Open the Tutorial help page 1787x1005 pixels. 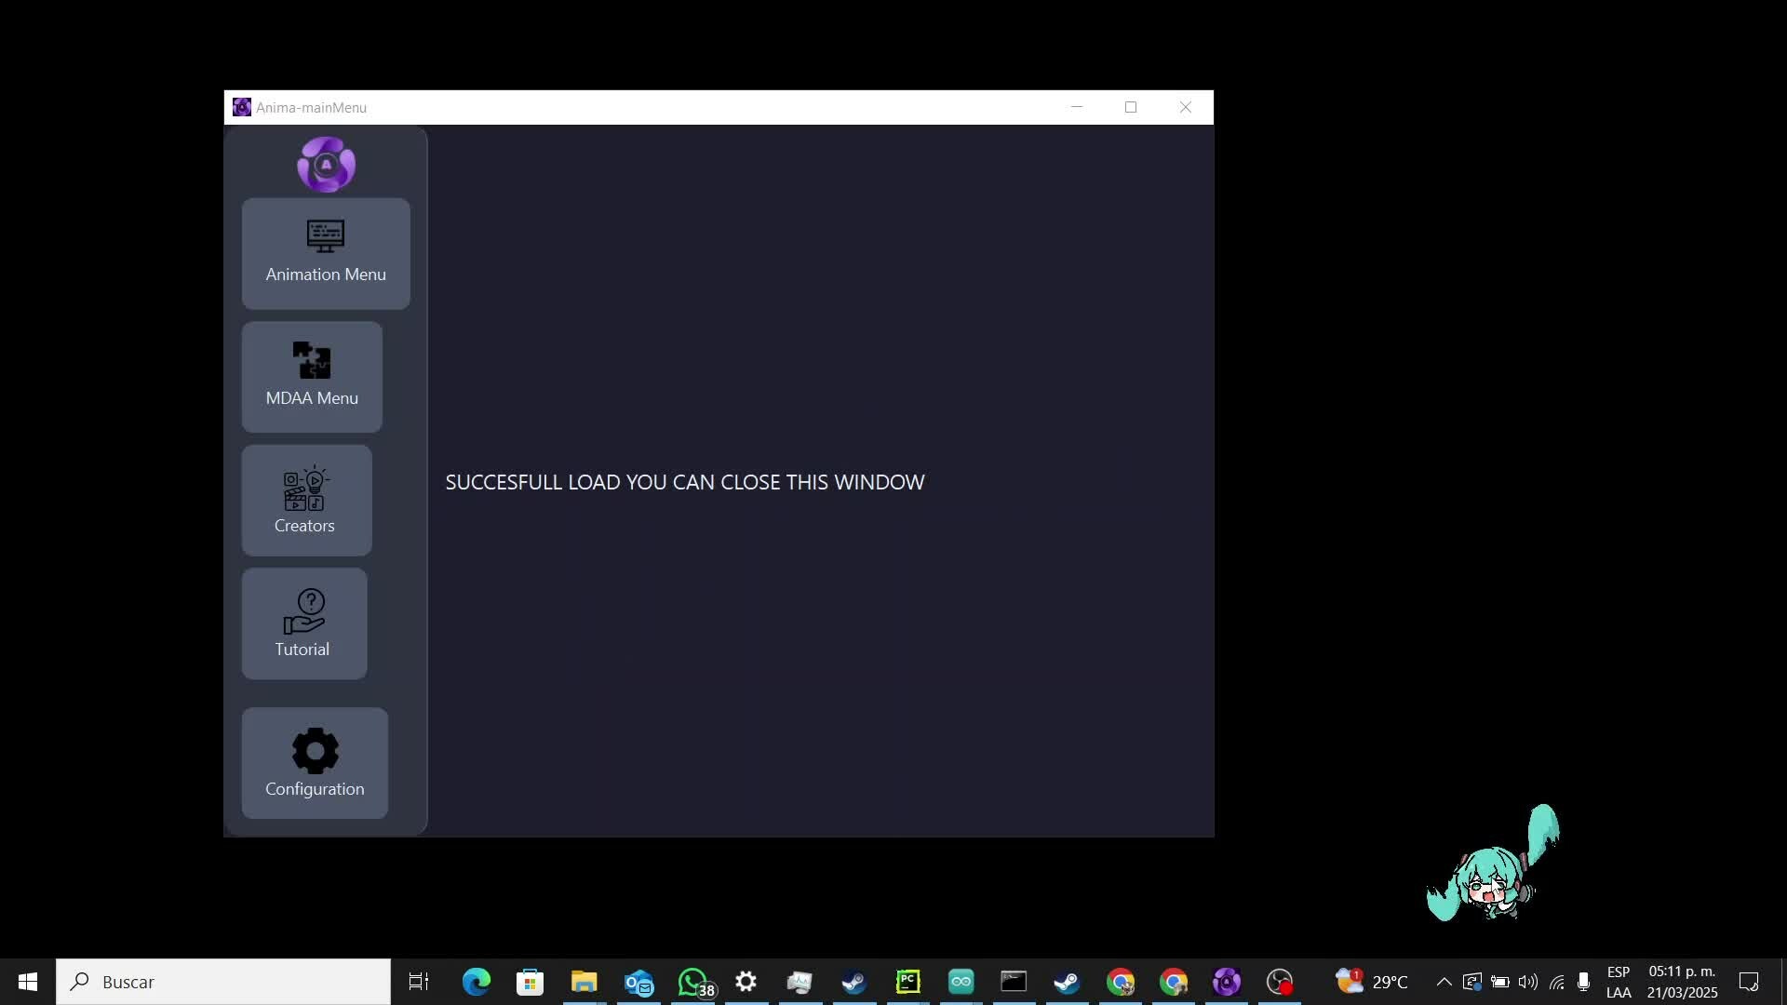pyautogui.click(x=303, y=623)
